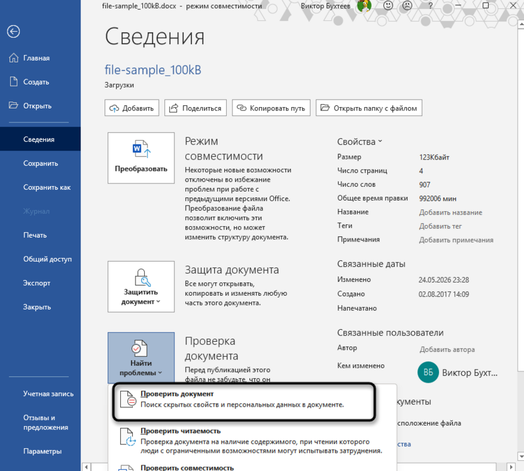524x471 pixels.
Task: Click the 24.05.2026 23:28 modified date
Action: pos(444,280)
